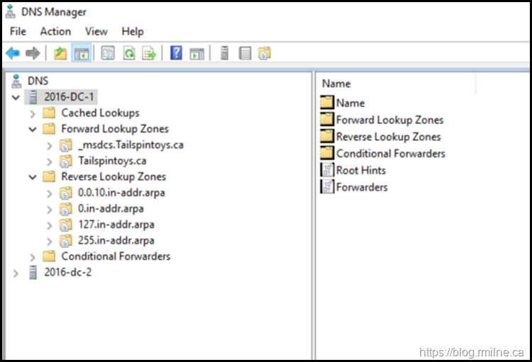Click the blue Back arrow toolbar icon

point(13,53)
